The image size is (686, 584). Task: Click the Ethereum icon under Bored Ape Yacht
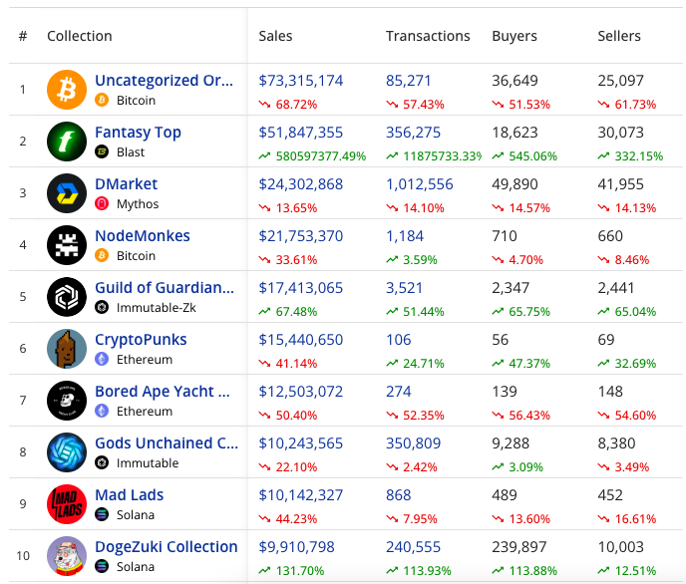pos(102,411)
